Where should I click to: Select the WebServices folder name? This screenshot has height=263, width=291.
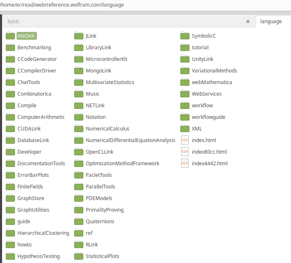click(x=207, y=94)
